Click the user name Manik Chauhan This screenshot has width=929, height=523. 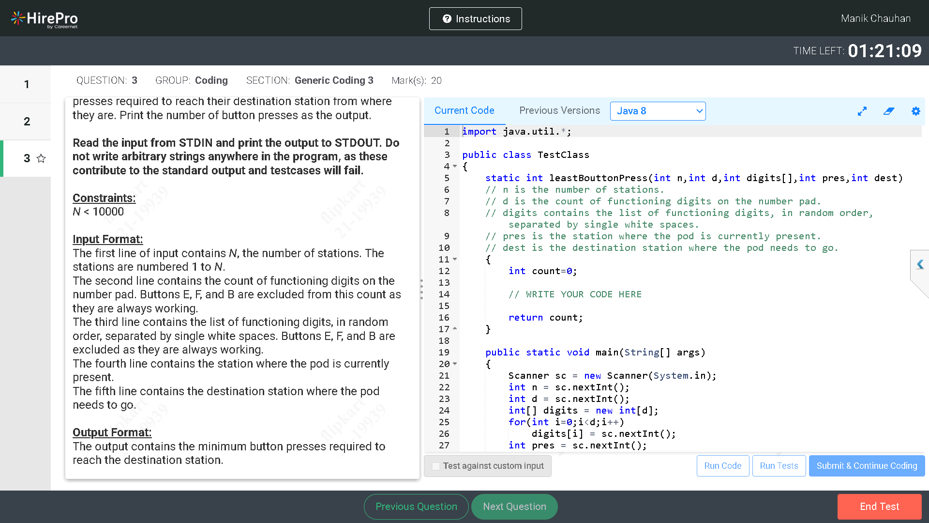click(x=876, y=18)
